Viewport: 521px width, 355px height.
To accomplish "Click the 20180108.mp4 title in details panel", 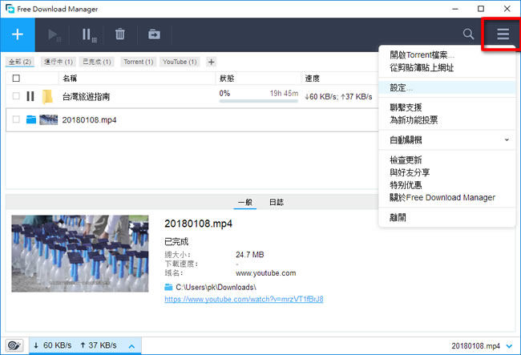I will pos(198,224).
